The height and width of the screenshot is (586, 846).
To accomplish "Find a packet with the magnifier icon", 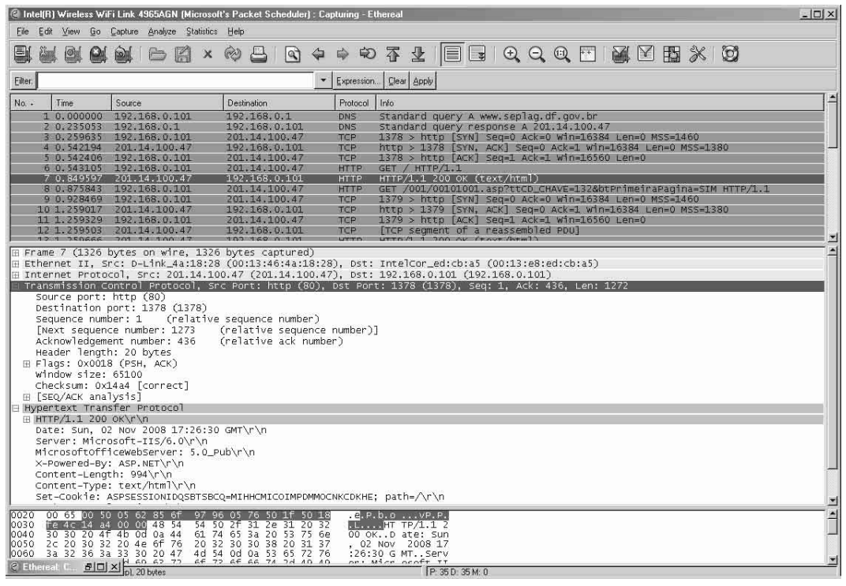I will pyautogui.click(x=293, y=54).
